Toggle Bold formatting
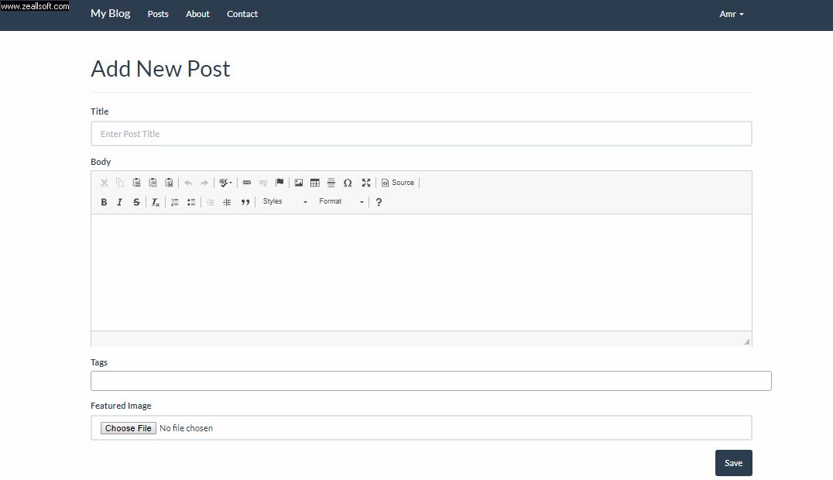833x480 pixels. [104, 202]
